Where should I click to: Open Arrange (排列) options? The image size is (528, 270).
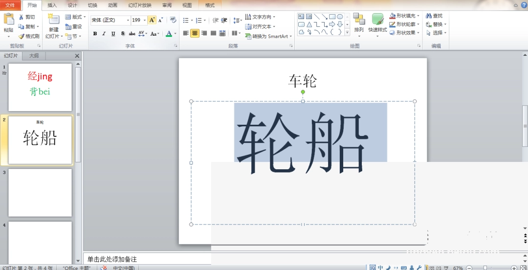[359, 24]
